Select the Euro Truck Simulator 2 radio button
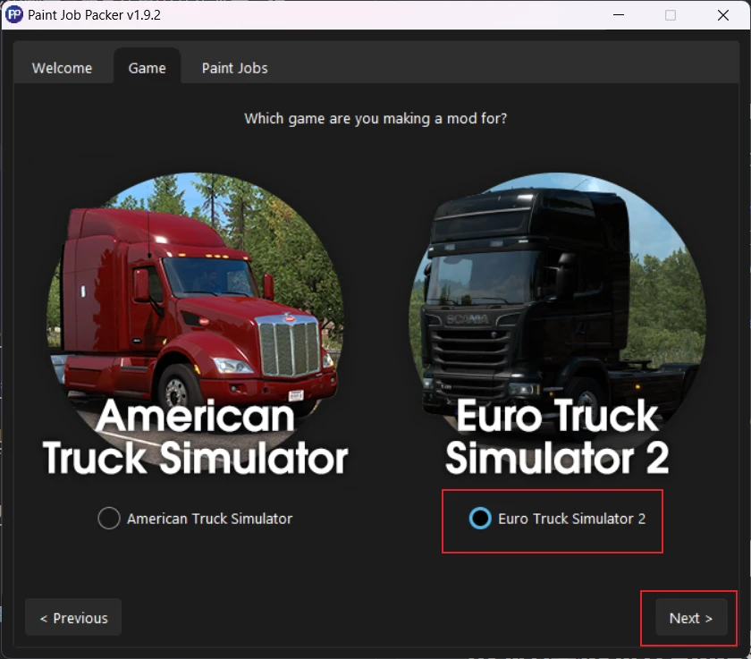751x659 pixels. 480,519
